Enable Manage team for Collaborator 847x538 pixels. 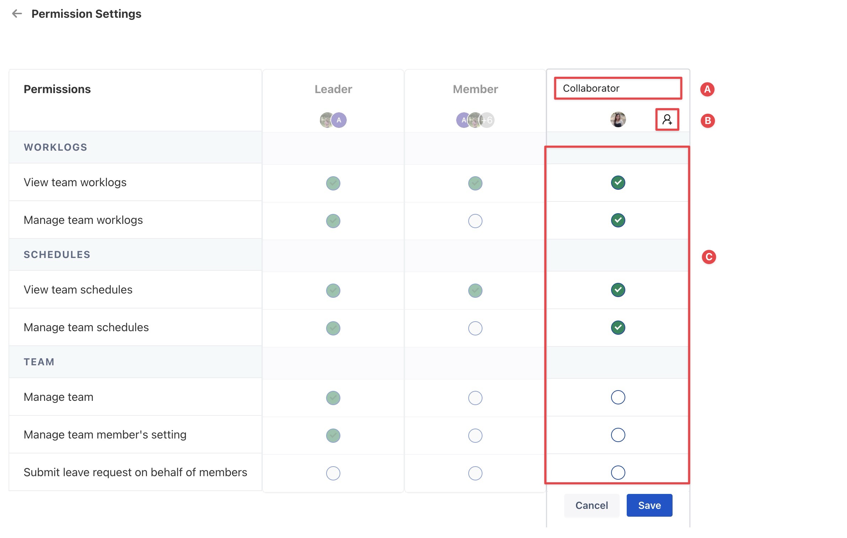coord(618,397)
